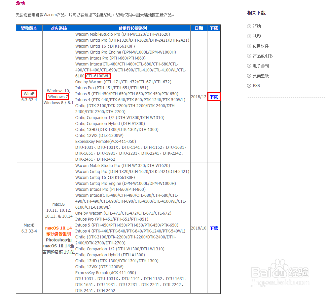Click the 驱动 page heading
Image resolution: width=327 pixels, height=294 pixels.
tap(20, 3)
